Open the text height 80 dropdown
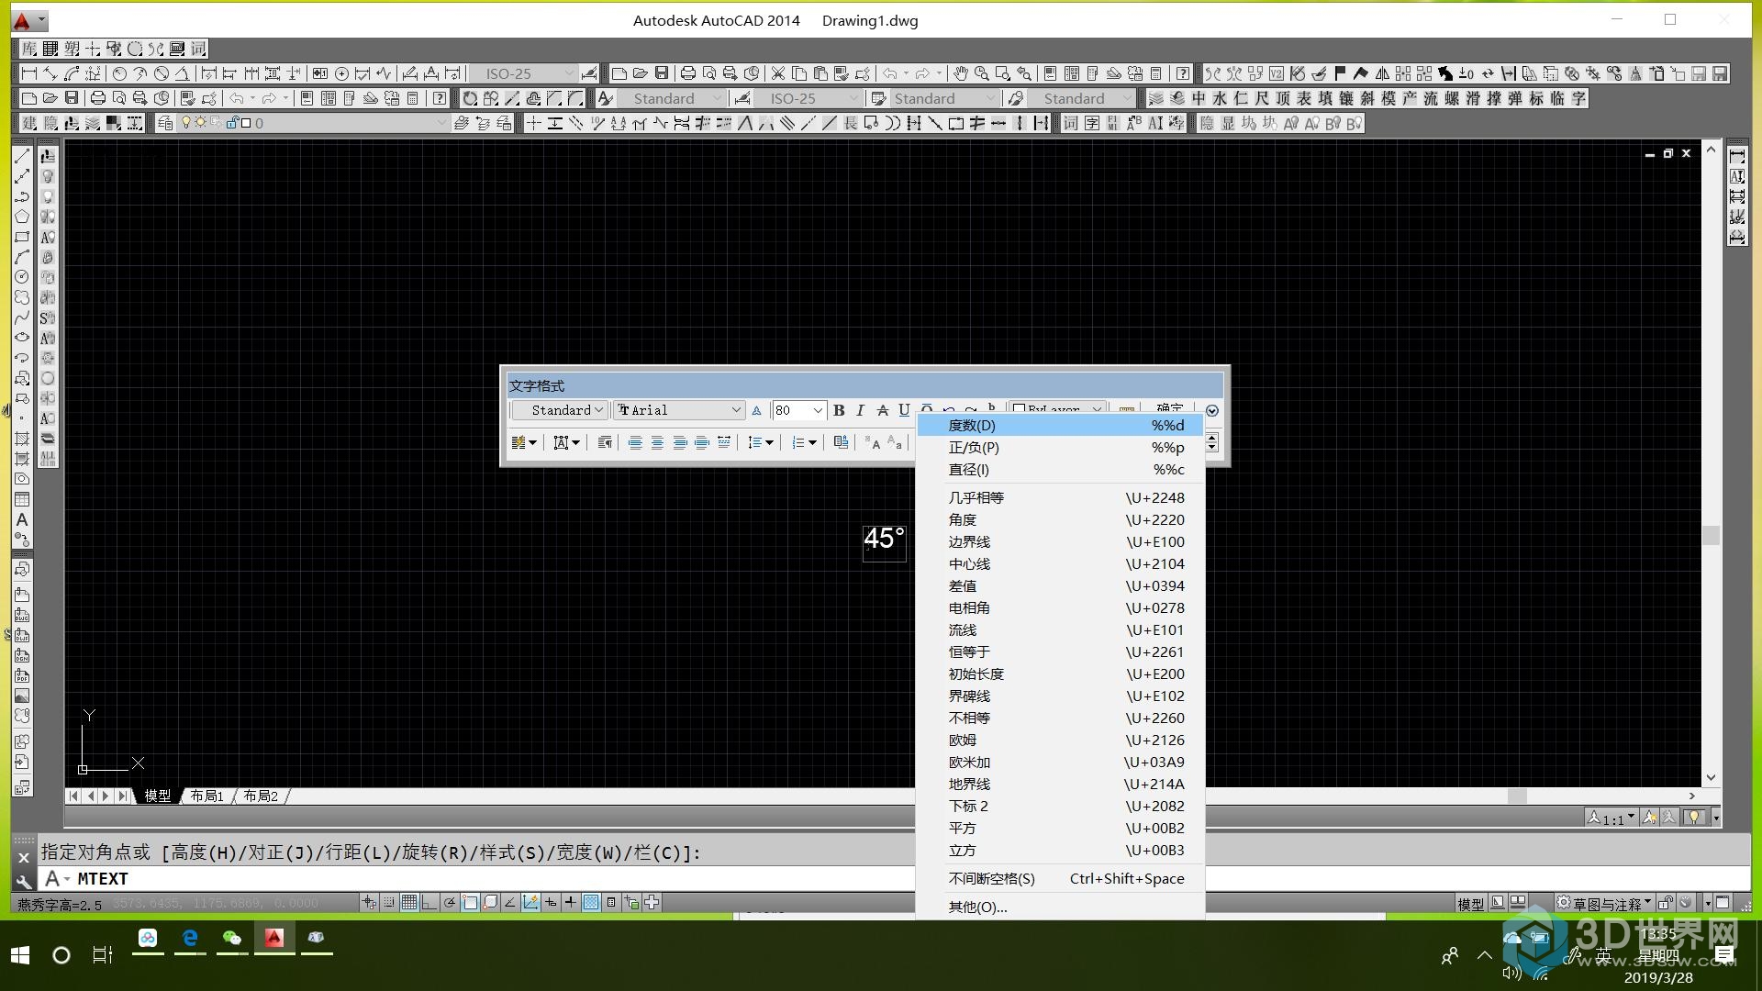The image size is (1762, 991). [798, 410]
